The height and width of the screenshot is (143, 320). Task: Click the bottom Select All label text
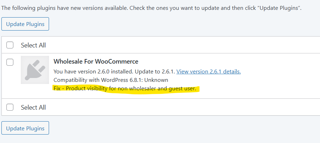click(33, 107)
